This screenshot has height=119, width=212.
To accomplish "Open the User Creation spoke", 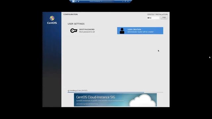I will 140,31.
